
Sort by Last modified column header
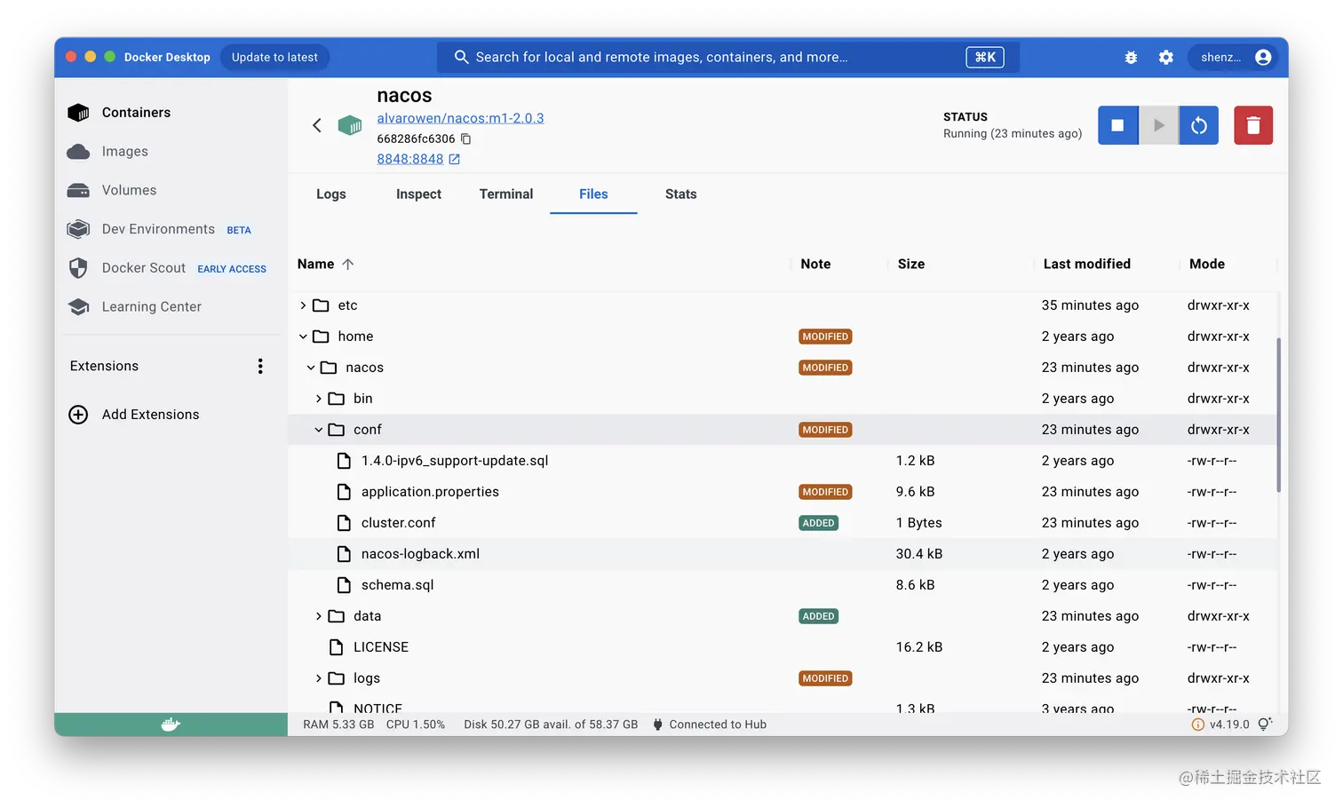(1087, 264)
